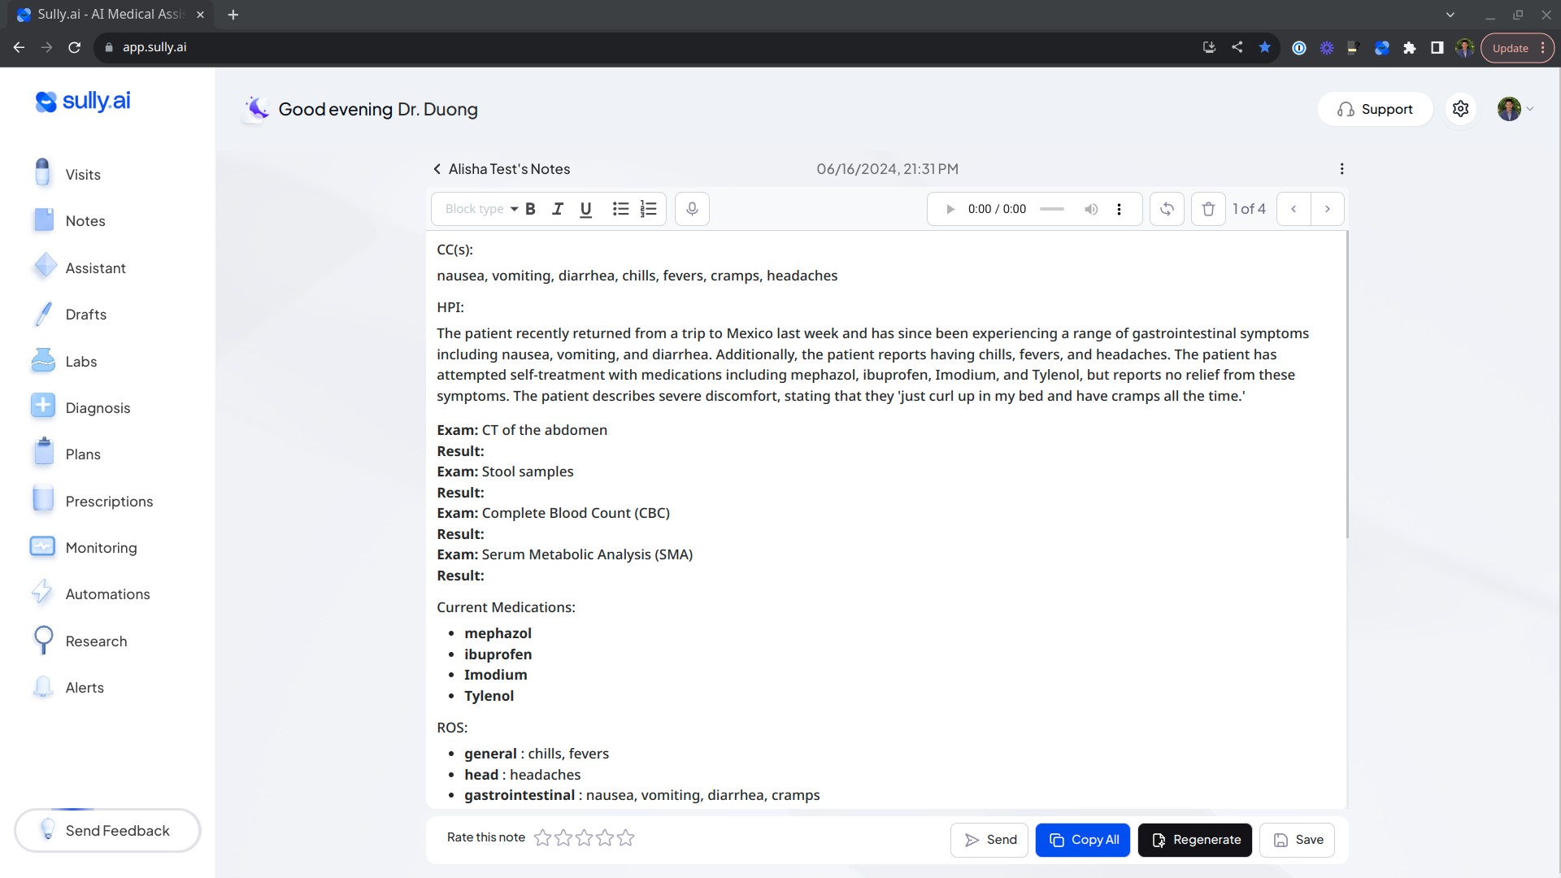Toggle underline formatting in note editor
Viewport: 1561px width, 878px height.
[585, 209]
